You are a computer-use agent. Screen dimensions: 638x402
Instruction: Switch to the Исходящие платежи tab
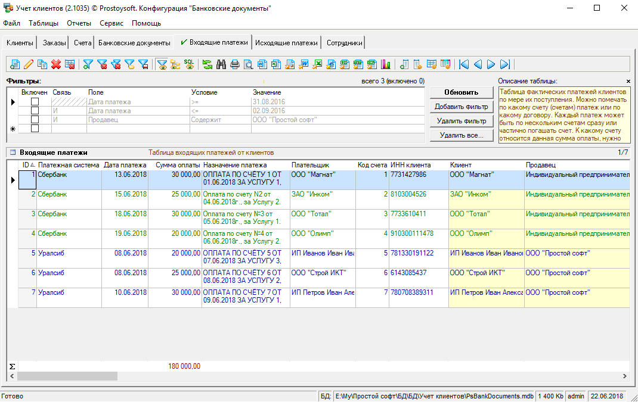point(286,43)
